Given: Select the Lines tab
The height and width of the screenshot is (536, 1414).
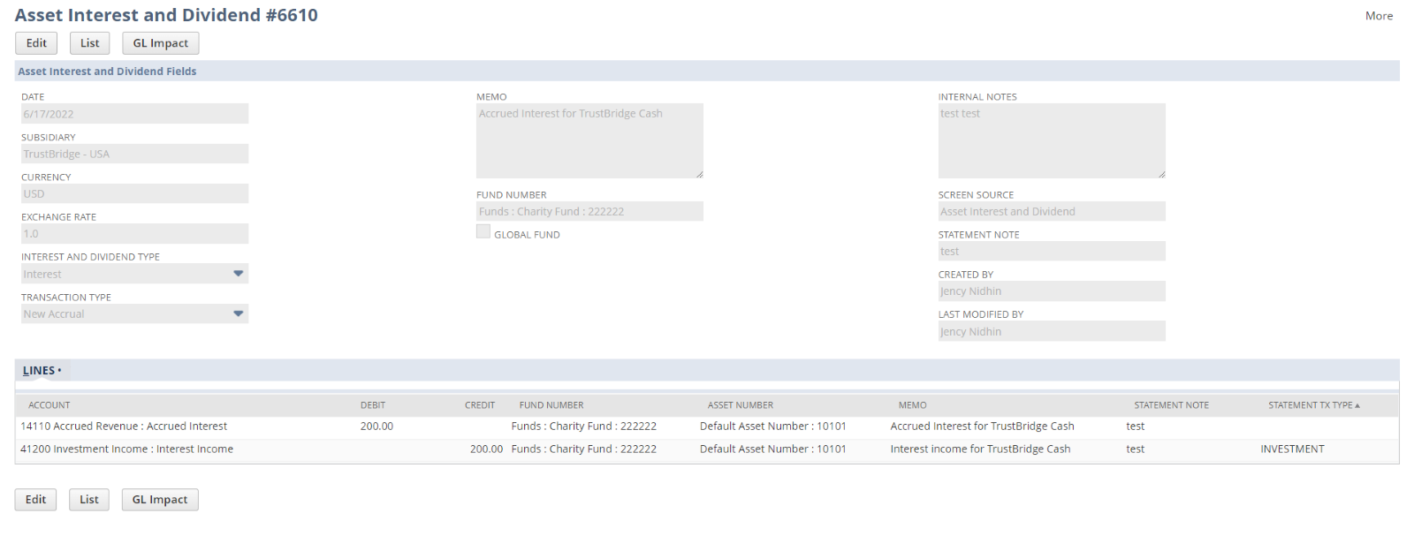Looking at the screenshot, I should pyautogui.click(x=40, y=371).
